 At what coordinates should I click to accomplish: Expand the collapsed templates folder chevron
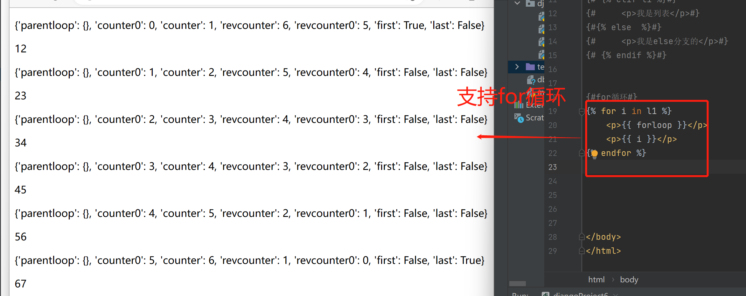click(517, 67)
